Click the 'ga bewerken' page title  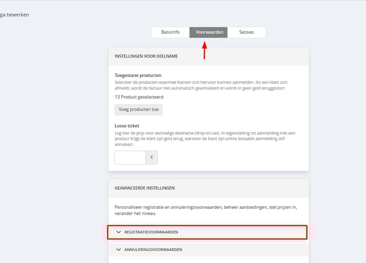(x=14, y=15)
